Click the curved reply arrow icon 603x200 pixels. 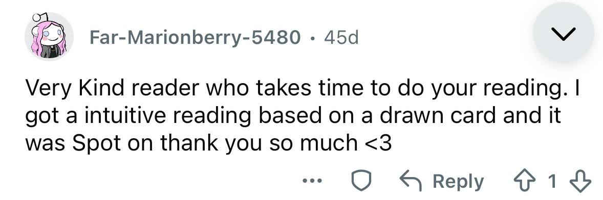coord(412,181)
